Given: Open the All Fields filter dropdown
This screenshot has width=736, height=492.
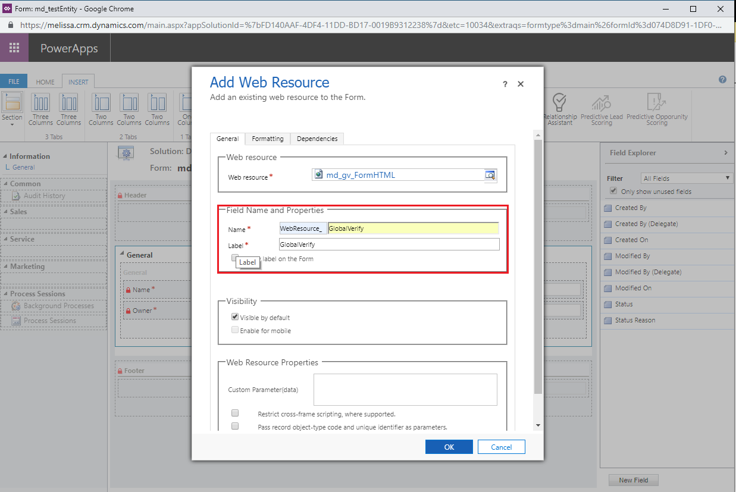Looking at the screenshot, I should point(687,178).
